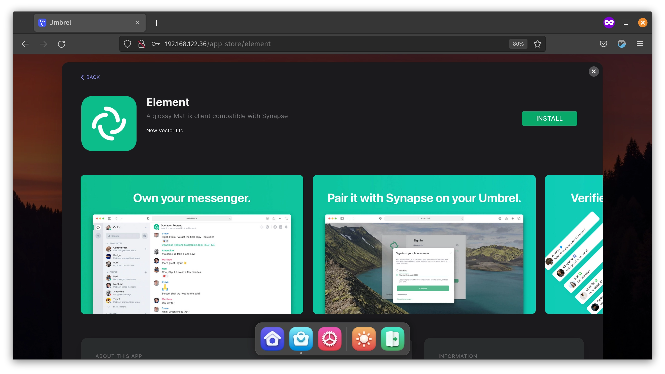Click the 'New Vector Ltd' developer name
The image size is (665, 374).
click(x=165, y=131)
